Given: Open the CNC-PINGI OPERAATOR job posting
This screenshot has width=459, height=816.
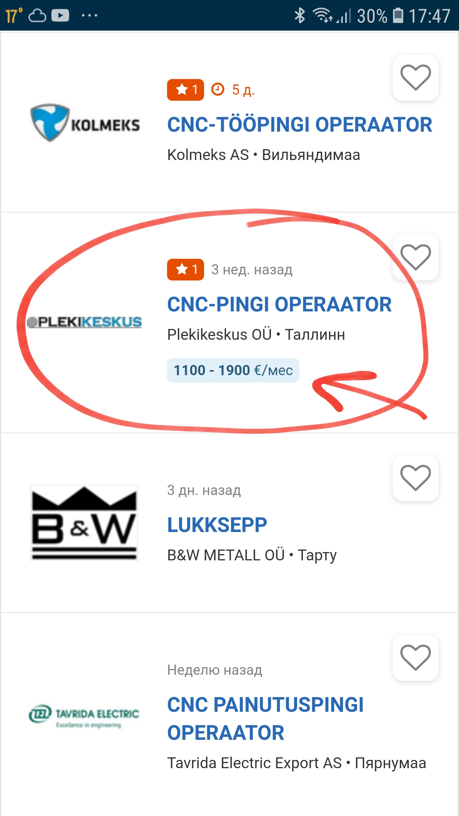Looking at the screenshot, I should (x=279, y=304).
